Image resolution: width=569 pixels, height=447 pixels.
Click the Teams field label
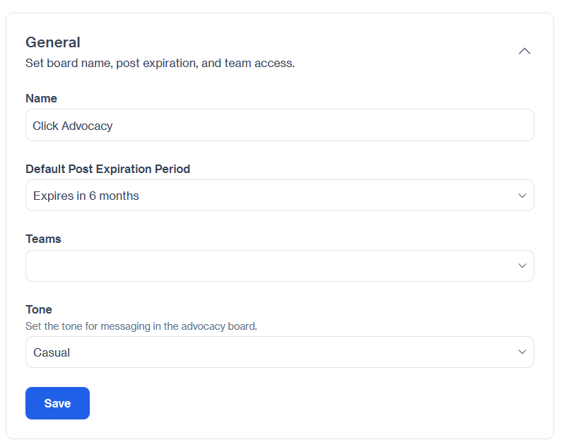[43, 239]
